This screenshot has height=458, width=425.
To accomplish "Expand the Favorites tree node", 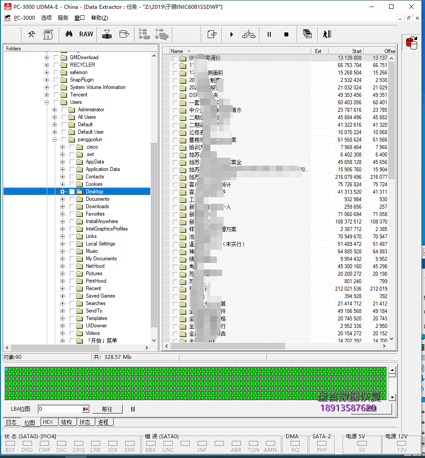I will (x=62, y=214).
